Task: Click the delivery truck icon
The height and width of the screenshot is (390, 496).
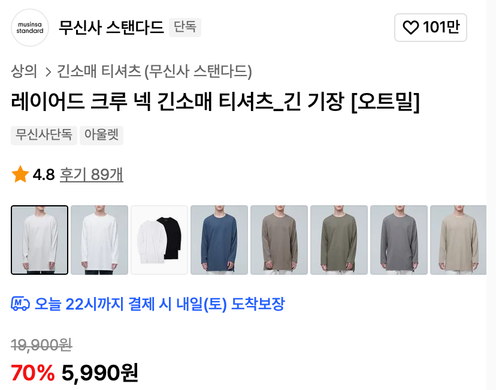Action: [20, 304]
